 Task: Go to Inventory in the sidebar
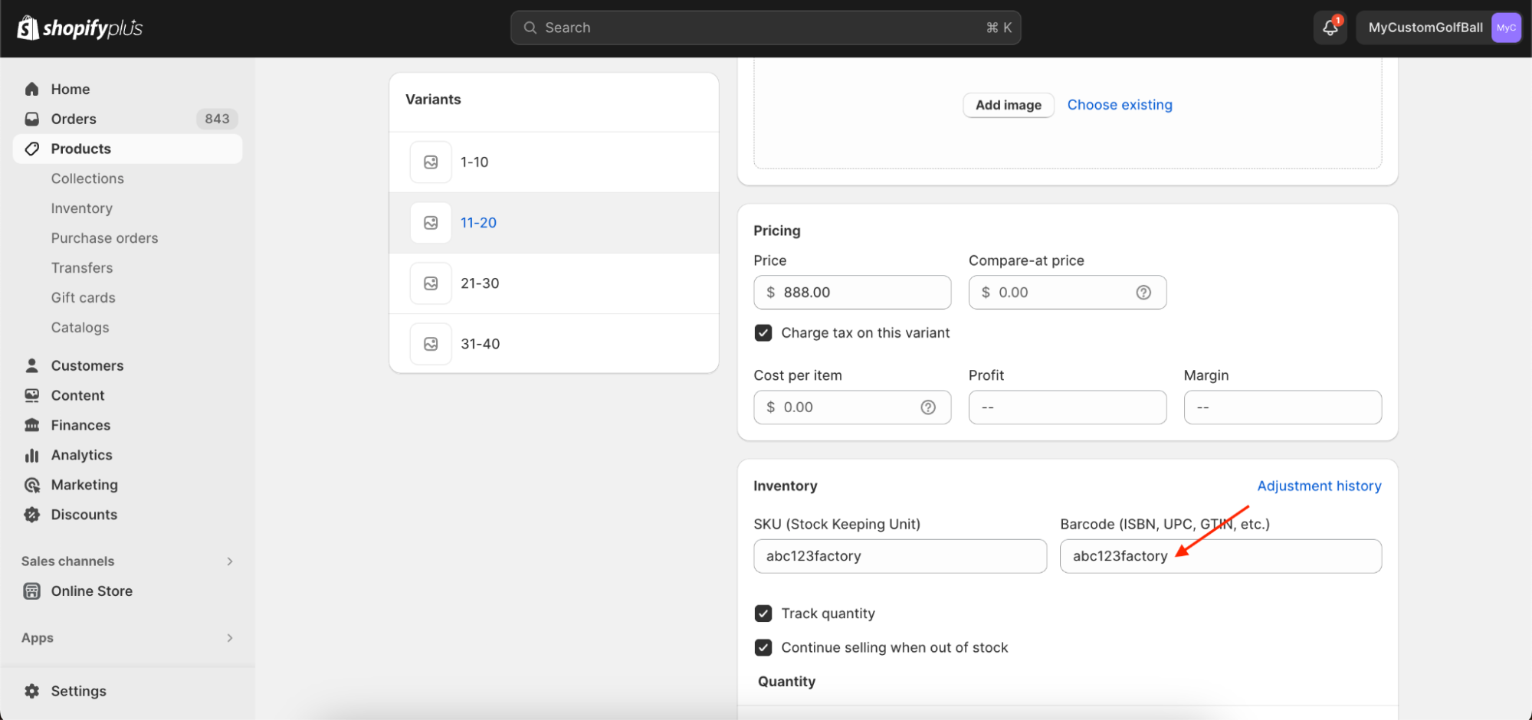point(82,208)
